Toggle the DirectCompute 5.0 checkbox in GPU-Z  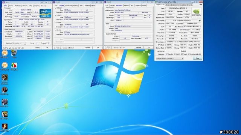pyautogui.click(x=189, y=54)
